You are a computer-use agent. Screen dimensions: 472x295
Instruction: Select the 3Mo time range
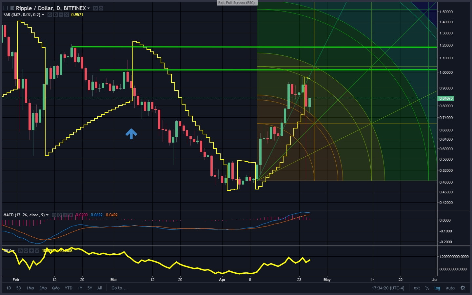tap(43, 288)
